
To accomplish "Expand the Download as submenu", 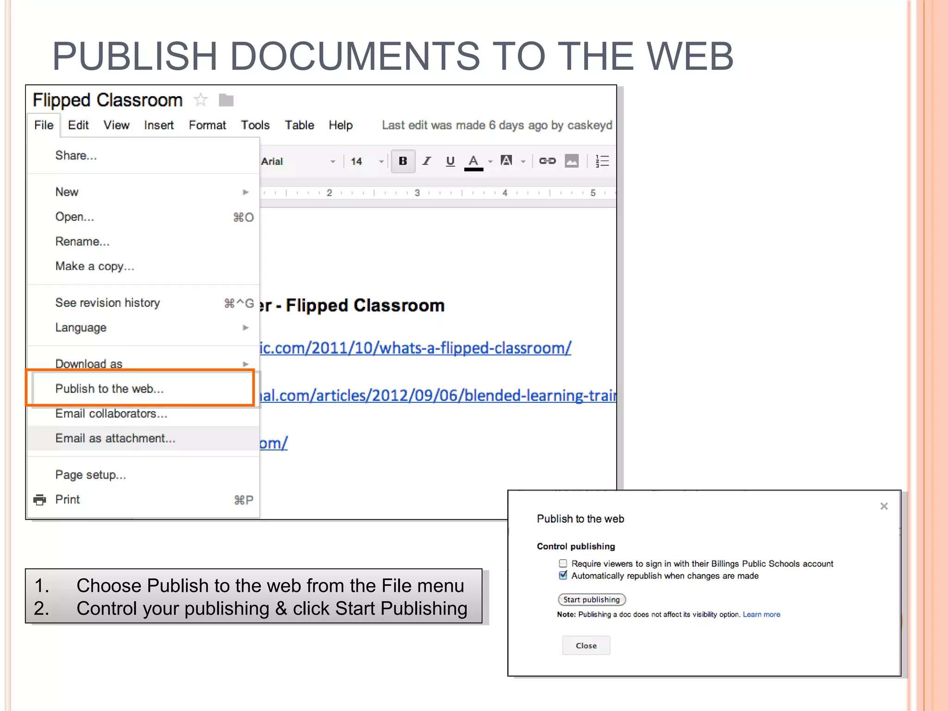I will click(x=246, y=364).
